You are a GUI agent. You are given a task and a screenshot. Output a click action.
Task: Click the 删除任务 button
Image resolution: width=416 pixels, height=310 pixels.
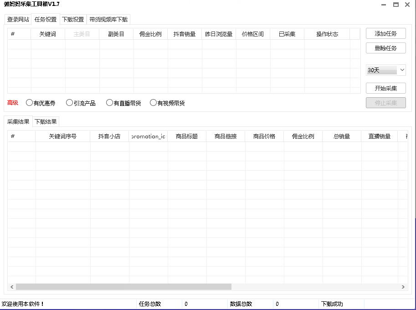click(x=385, y=47)
